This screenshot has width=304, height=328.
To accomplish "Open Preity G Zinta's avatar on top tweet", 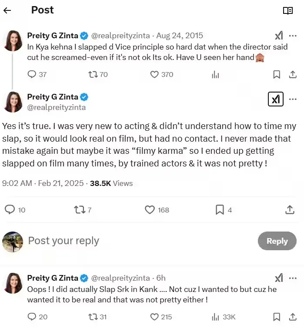I will pyautogui.click(x=13, y=41).
